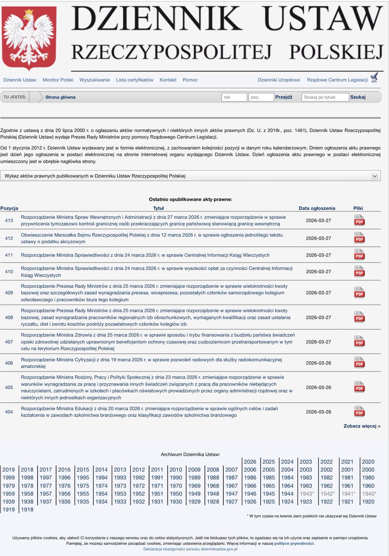The image size is (389, 556).
Task: Go to Dzienniki Urzędowe link
Action: (279, 80)
